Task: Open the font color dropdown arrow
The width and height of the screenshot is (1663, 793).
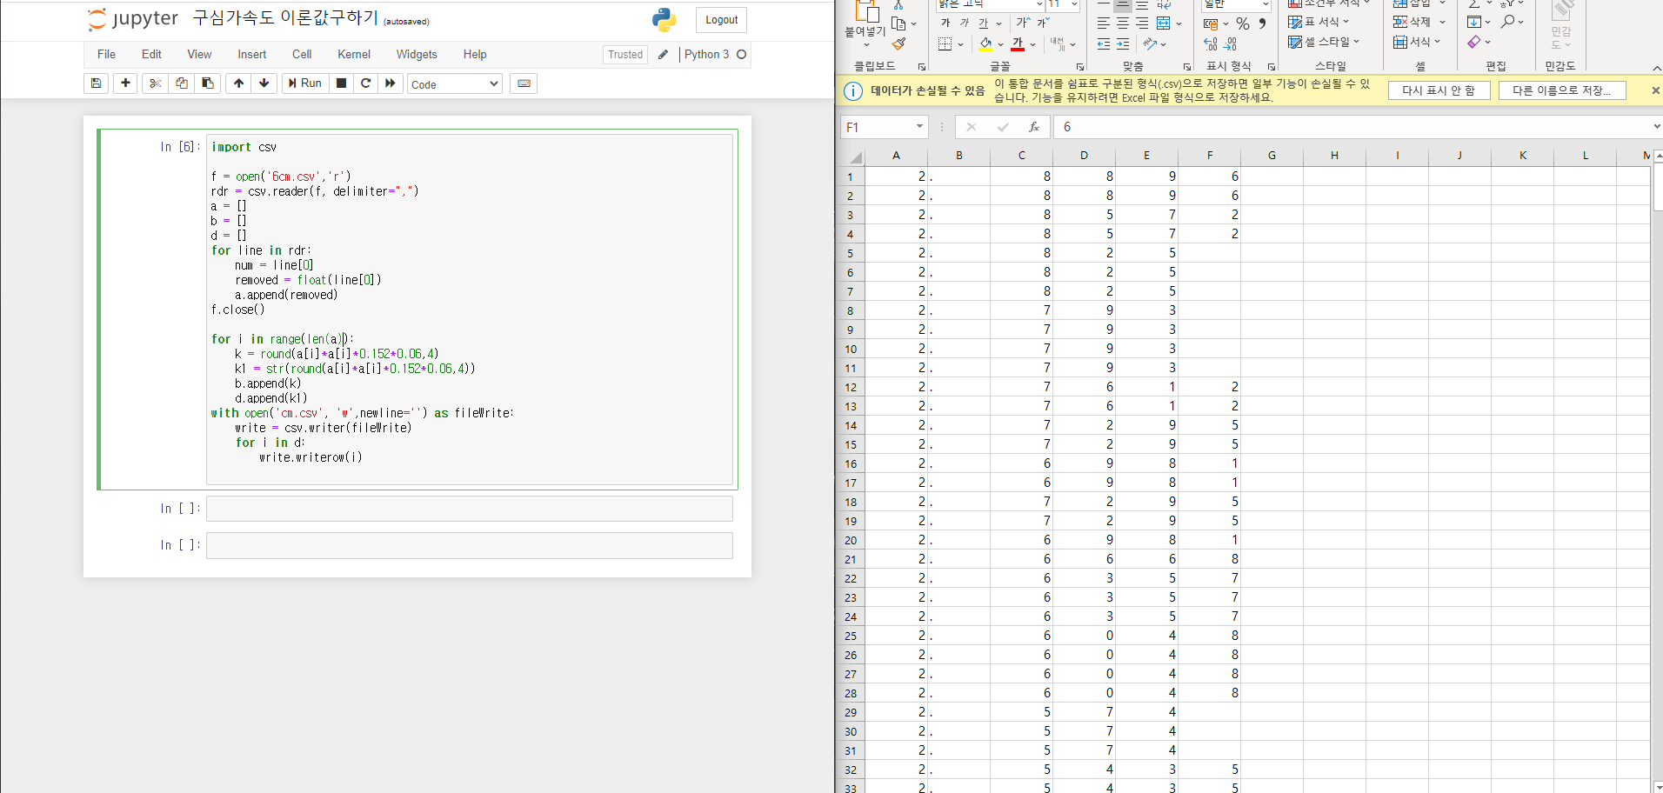Action: point(1032,44)
